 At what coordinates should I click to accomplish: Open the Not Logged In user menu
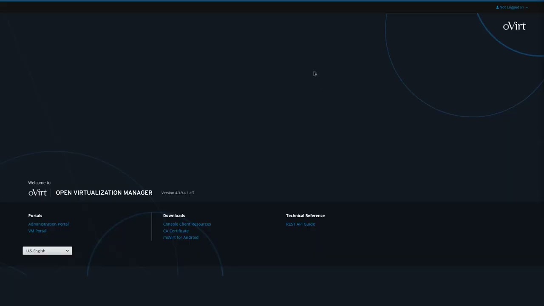(512, 7)
